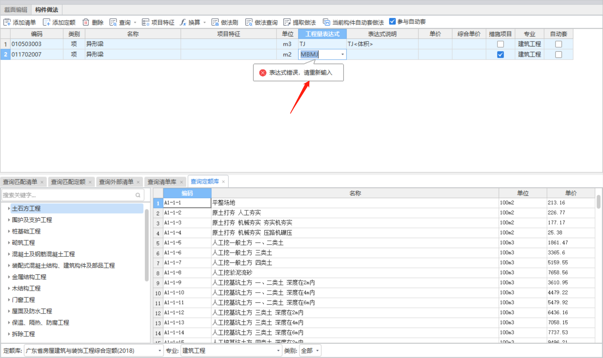Check 措施项目 for row 010503003
This screenshot has height=358, width=603.
(501, 44)
